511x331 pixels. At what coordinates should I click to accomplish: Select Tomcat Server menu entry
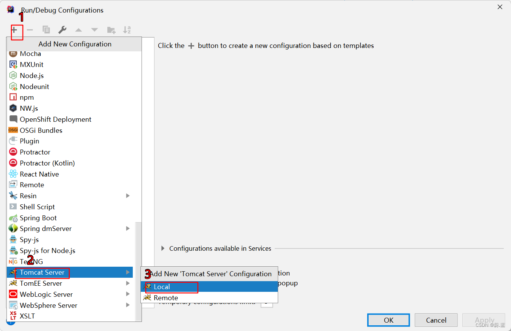pyautogui.click(x=70, y=272)
